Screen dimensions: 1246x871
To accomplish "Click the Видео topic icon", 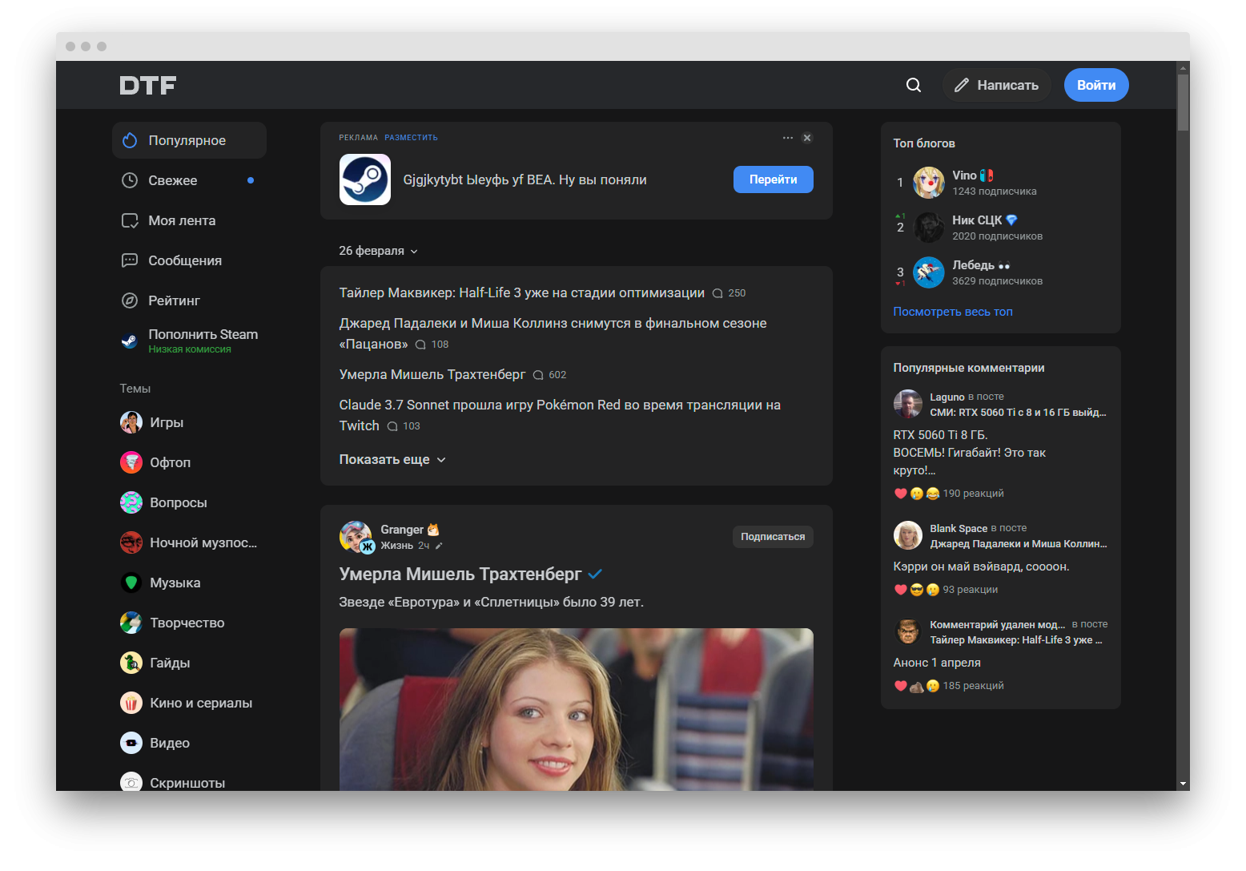I will click(131, 743).
